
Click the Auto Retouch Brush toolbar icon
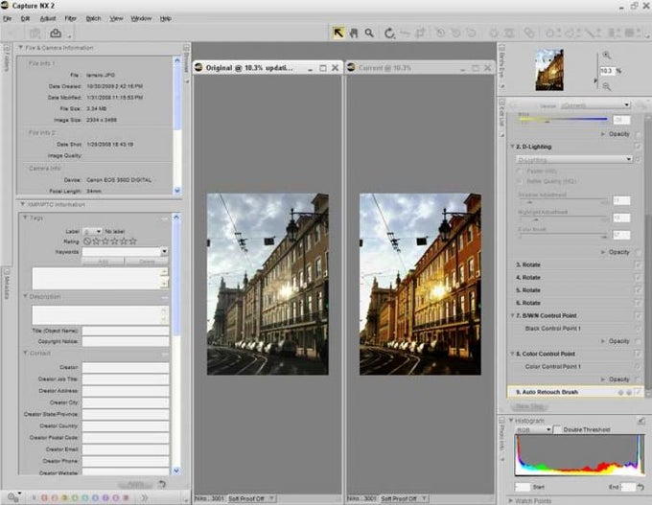click(x=529, y=34)
